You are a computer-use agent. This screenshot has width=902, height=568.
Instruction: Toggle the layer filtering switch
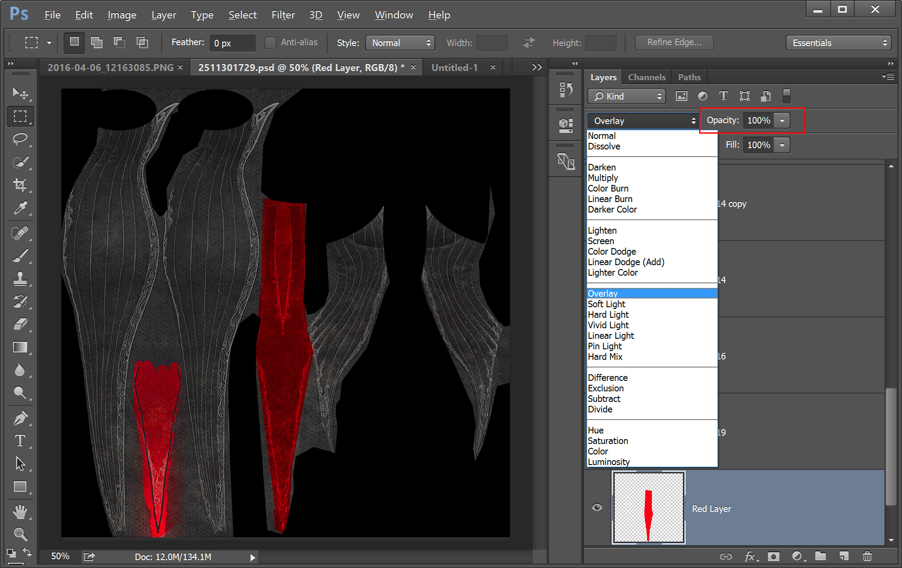click(786, 96)
